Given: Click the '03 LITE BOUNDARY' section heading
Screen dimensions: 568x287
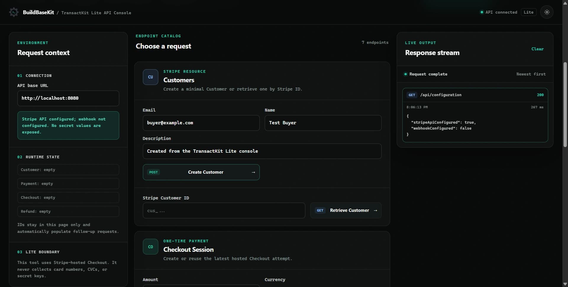Looking at the screenshot, I should click(38, 252).
